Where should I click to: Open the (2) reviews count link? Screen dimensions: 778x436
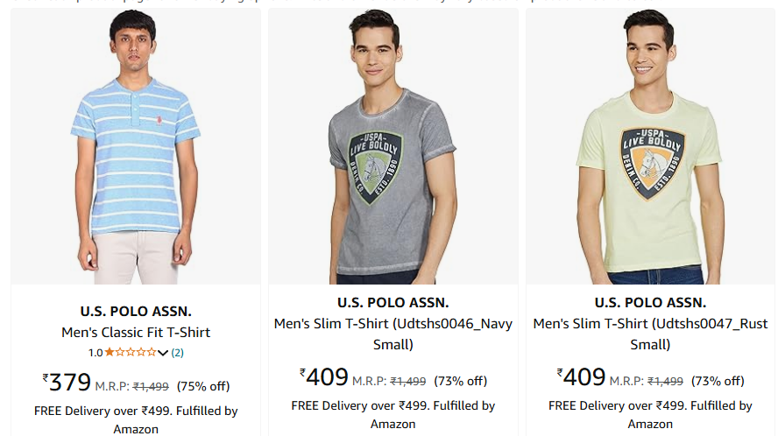pos(178,353)
